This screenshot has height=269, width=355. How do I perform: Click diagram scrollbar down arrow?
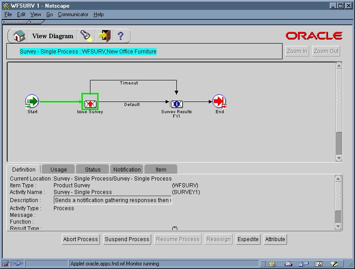coord(339,159)
